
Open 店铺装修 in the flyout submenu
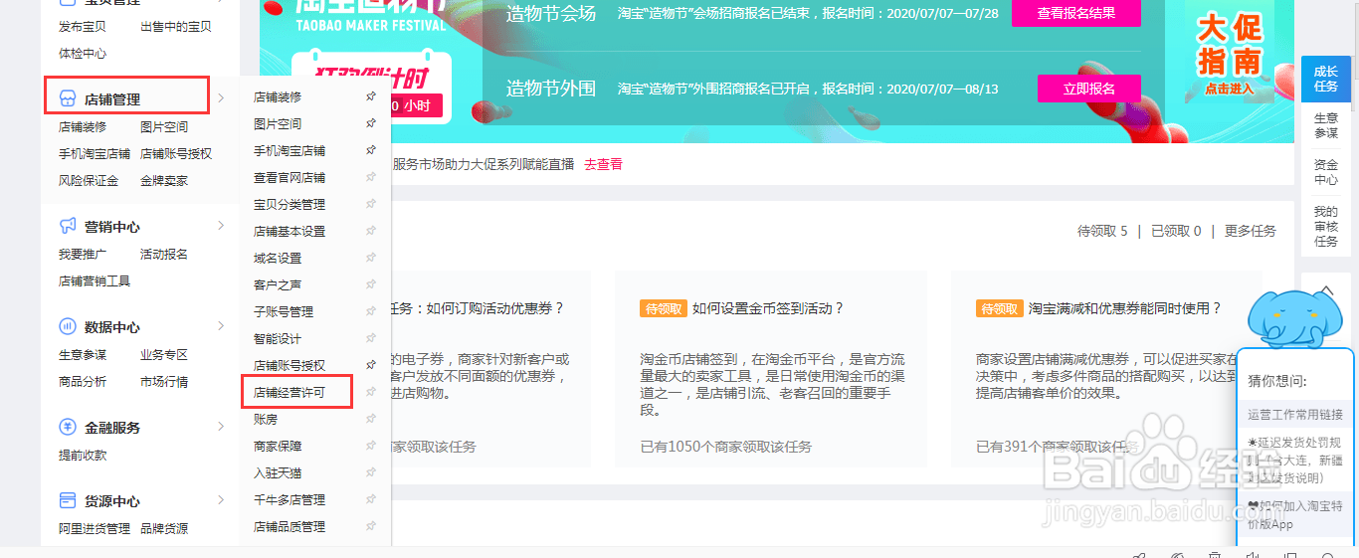point(278,97)
